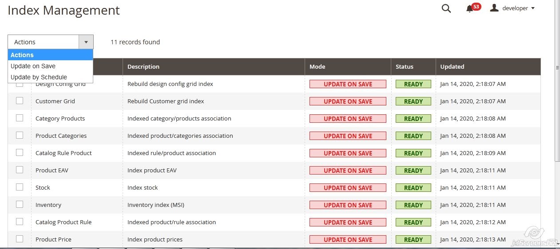Click the Mode column header

tap(317, 67)
